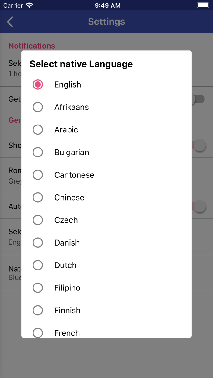The width and height of the screenshot is (213, 378).
Task: Choose Filipino as your language
Action: pyautogui.click(x=38, y=287)
